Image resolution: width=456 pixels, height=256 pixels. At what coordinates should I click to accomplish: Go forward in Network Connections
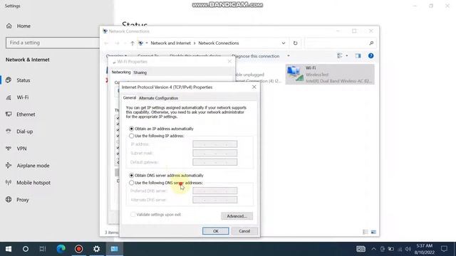pyautogui.click(x=117, y=43)
